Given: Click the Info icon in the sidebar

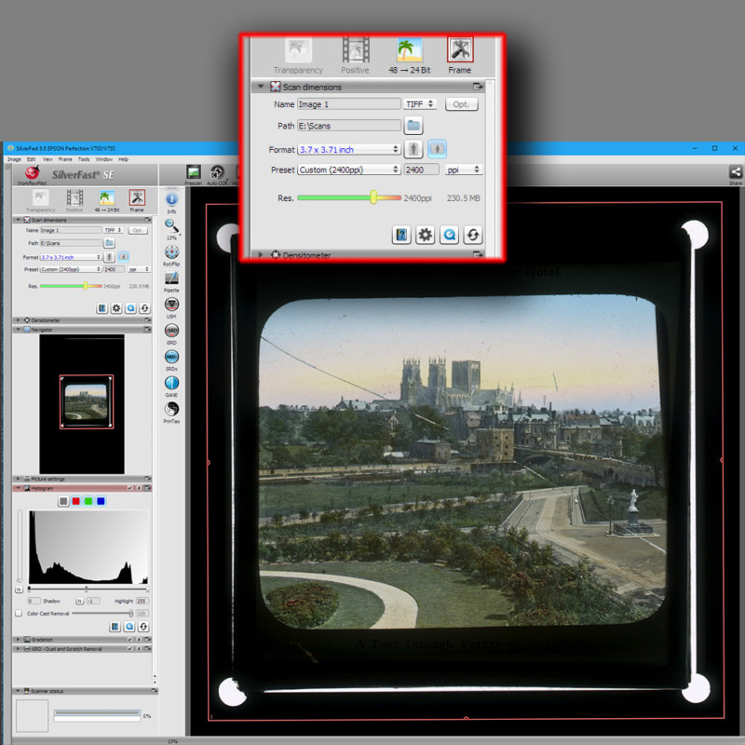Looking at the screenshot, I should [170, 196].
